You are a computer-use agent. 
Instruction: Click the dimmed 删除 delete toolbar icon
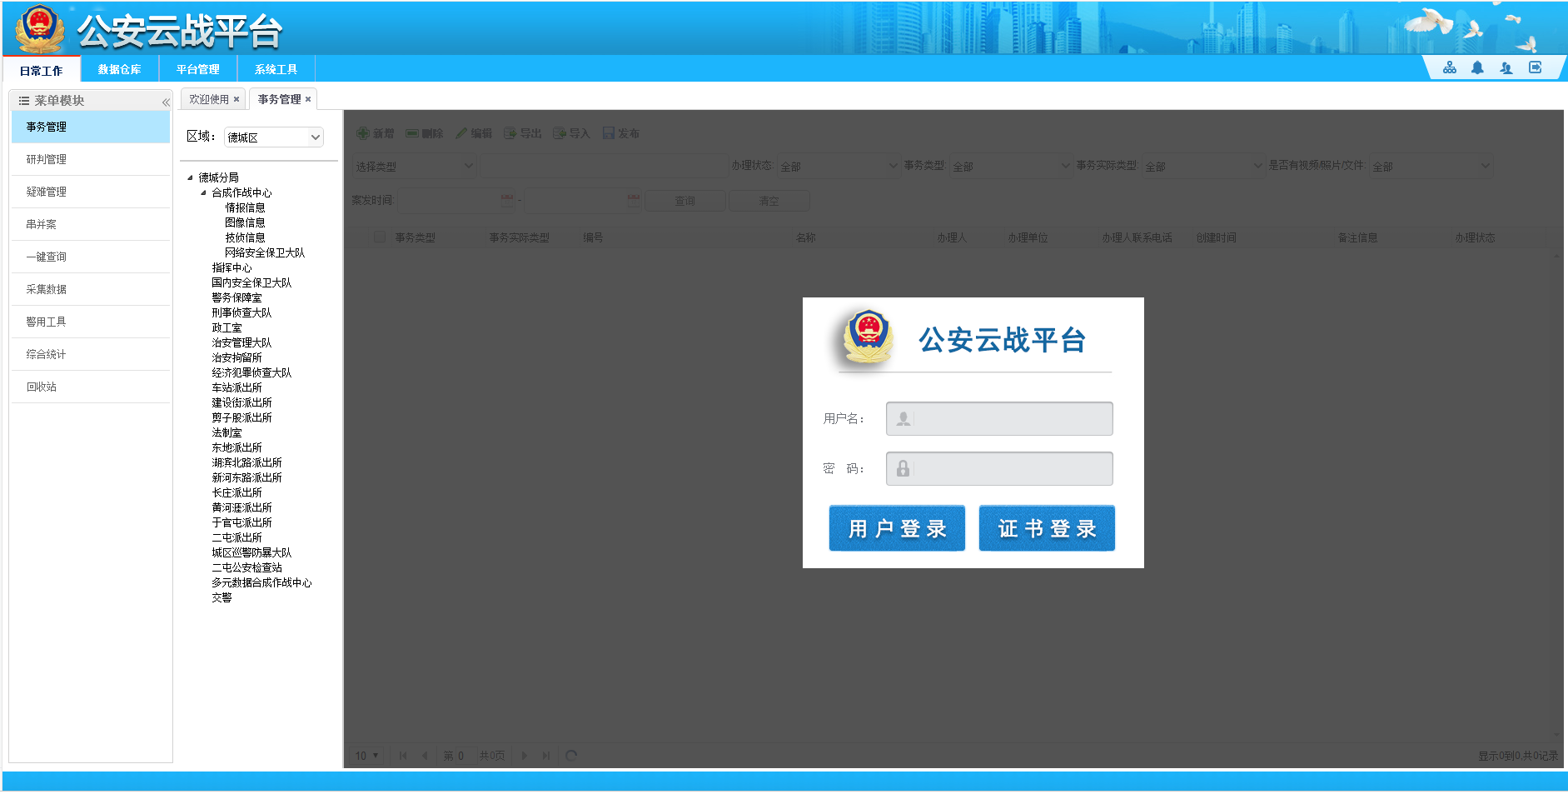point(412,133)
